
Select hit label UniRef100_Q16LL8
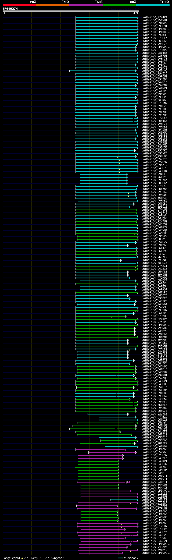pos(154,494)
